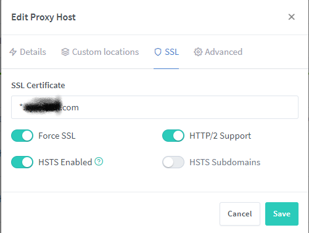The width and height of the screenshot is (309, 233).
Task: Disable the HSTS Enabled toggle
Action: 22,162
